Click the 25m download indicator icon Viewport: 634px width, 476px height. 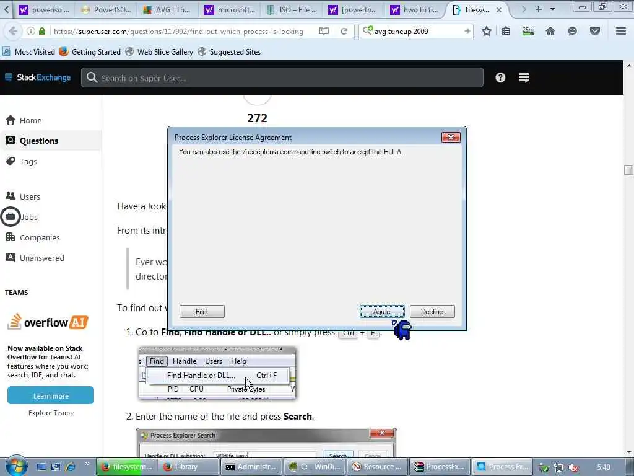coord(528,31)
